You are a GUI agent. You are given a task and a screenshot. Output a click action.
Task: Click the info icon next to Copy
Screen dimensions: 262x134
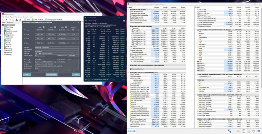tap(66, 27)
